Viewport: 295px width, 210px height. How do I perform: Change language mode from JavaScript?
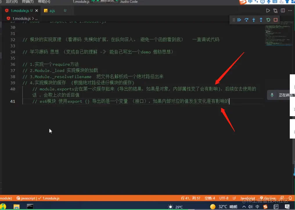[x=248, y=198]
